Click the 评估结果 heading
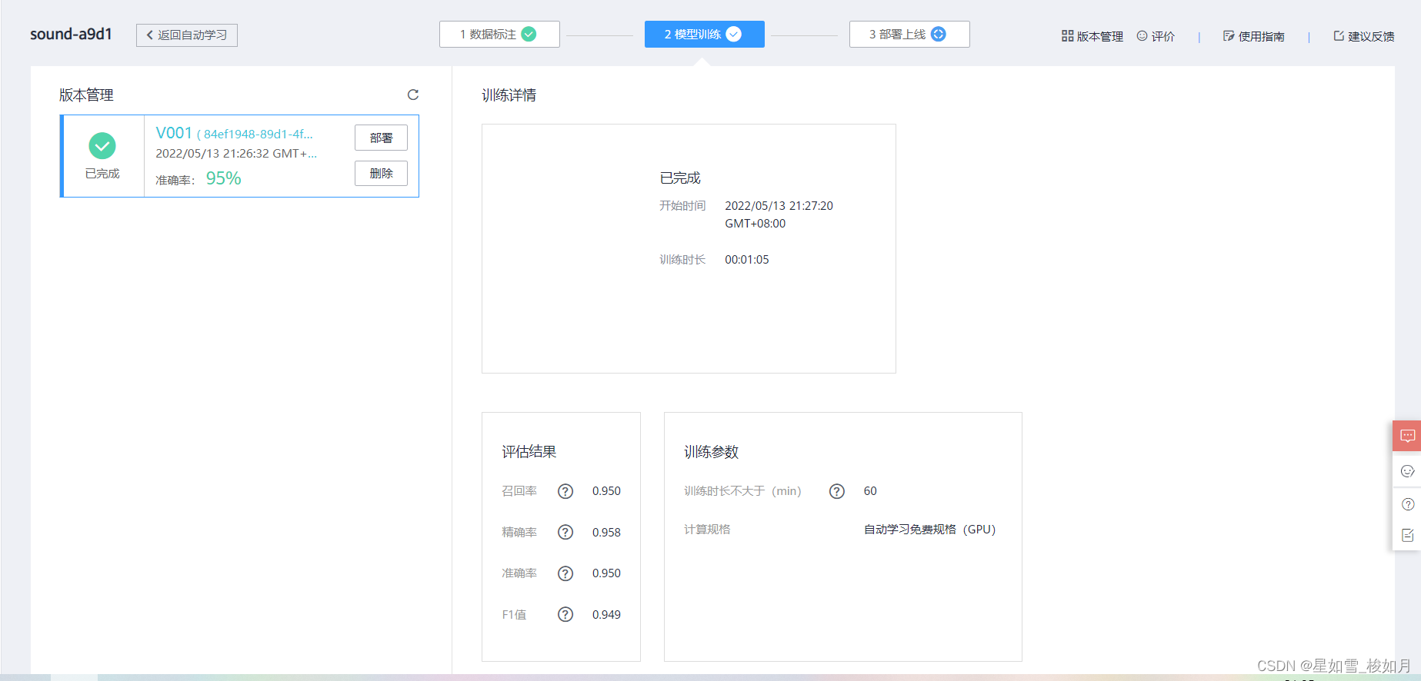1421x681 pixels. click(529, 452)
